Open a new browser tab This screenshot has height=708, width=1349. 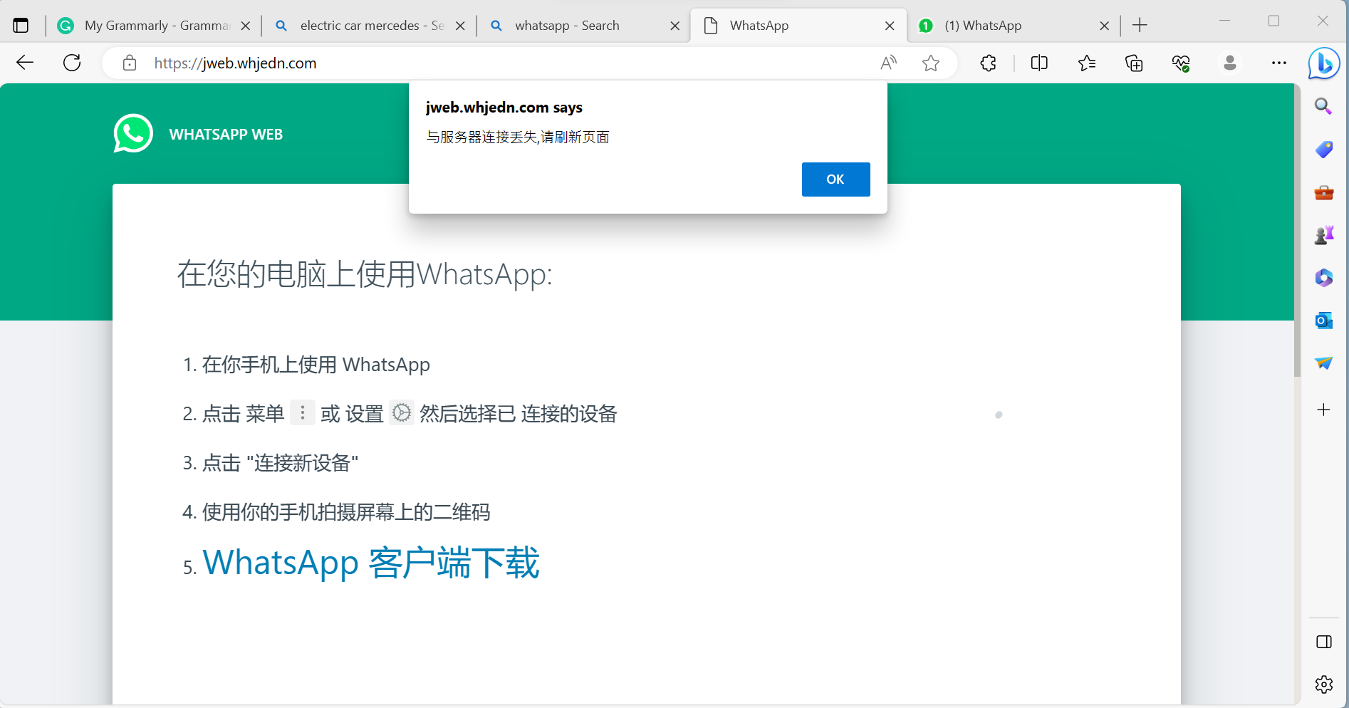pos(1140,26)
